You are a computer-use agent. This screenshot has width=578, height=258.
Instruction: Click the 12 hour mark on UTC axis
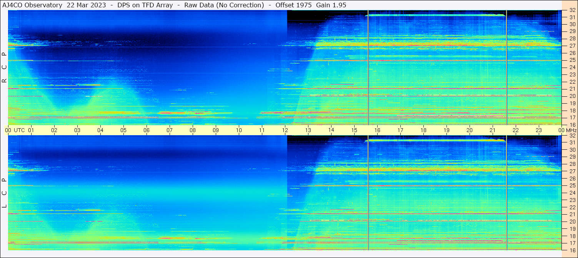click(x=285, y=130)
